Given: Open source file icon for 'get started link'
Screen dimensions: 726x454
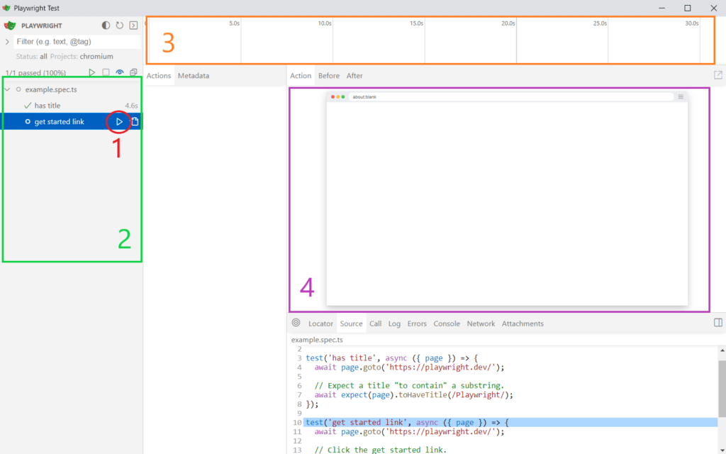Looking at the screenshot, I should pos(135,122).
